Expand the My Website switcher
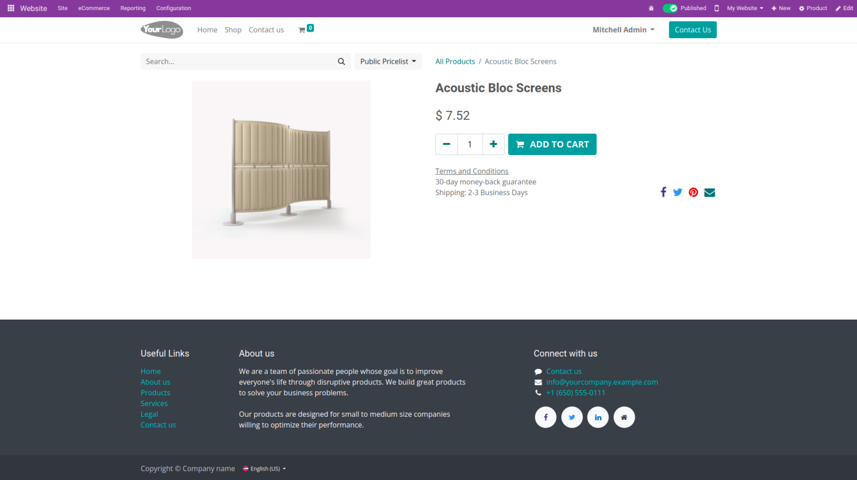 click(x=745, y=8)
